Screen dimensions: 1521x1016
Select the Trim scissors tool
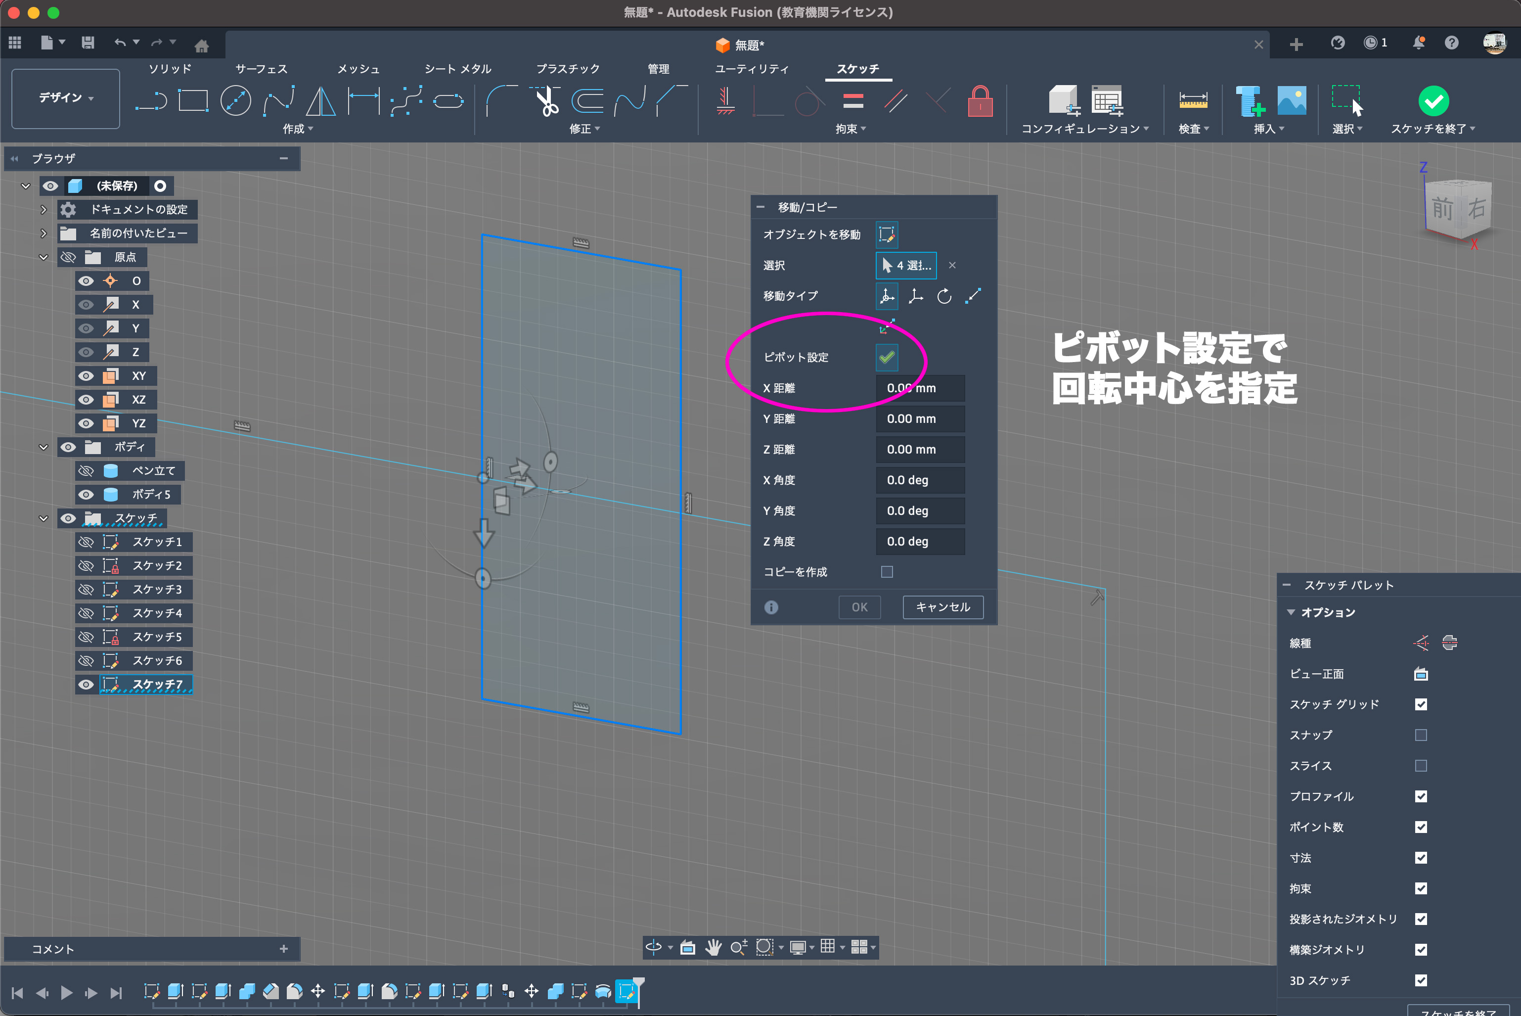coord(547,102)
